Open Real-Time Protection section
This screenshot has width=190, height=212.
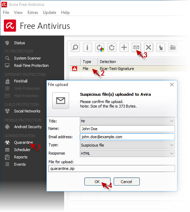tap(31, 65)
